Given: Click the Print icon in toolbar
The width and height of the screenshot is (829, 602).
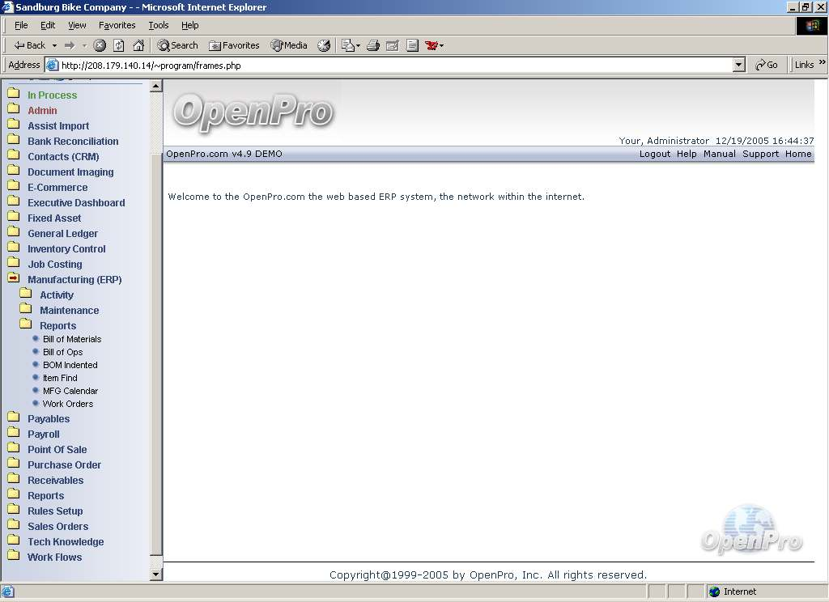Looking at the screenshot, I should pos(373,45).
